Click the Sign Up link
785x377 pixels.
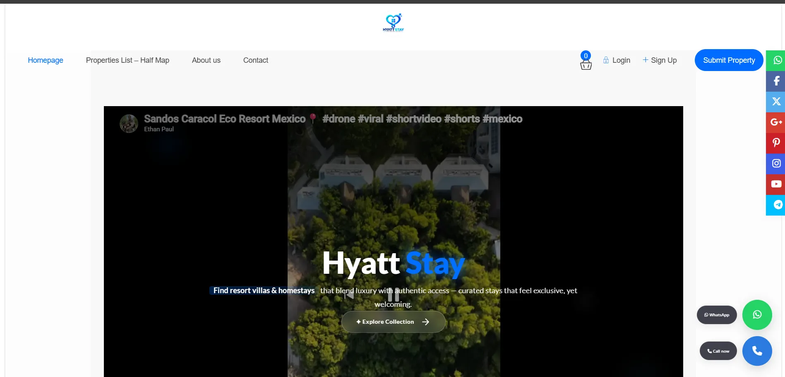coord(660,60)
